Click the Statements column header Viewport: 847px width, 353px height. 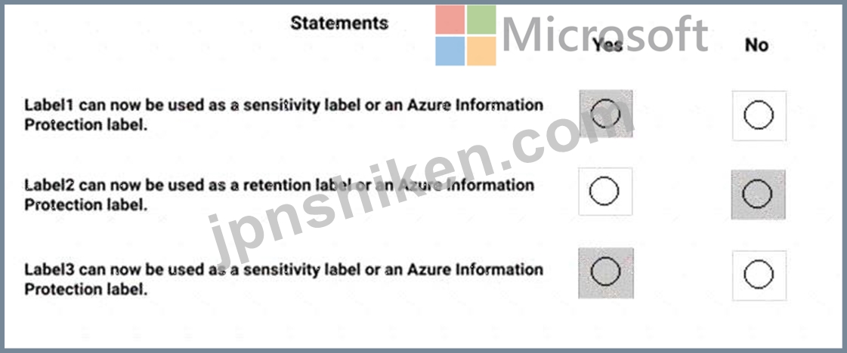tap(339, 23)
